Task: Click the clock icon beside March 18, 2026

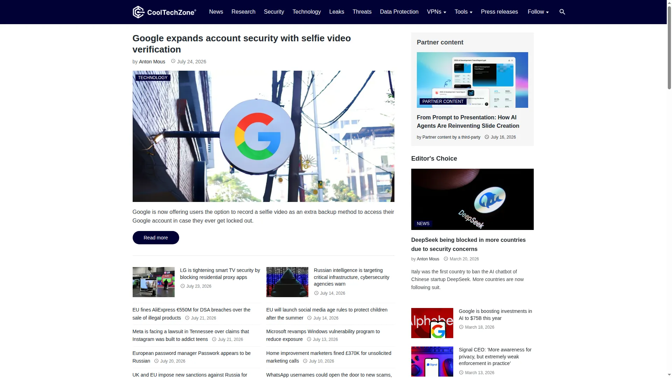Action: 461,327
